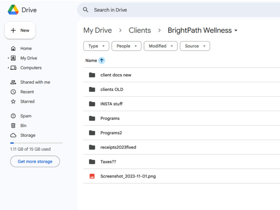The width and height of the screenshot is (280, 210).
Task: Open Recent files section
Action: tap(27, 92)
